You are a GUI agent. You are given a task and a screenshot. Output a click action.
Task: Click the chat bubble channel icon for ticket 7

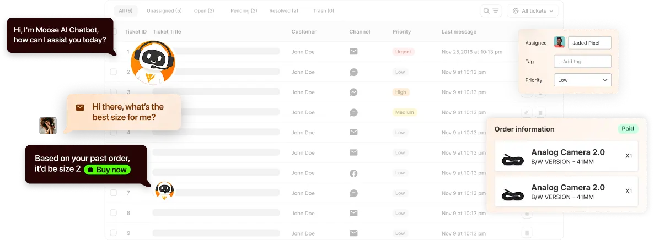pyautogui.click(x=353, y=193)
